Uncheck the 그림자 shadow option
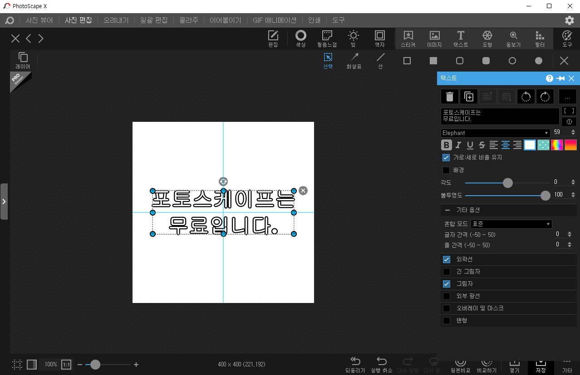The height and width of the screenshot is (375, 580). [x=447, y=284]
